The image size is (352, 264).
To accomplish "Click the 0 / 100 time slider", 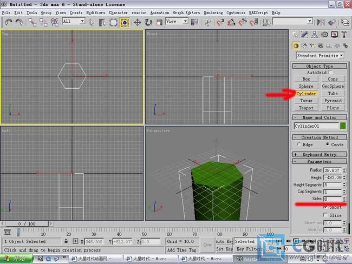I will click(x=27, y=223).
